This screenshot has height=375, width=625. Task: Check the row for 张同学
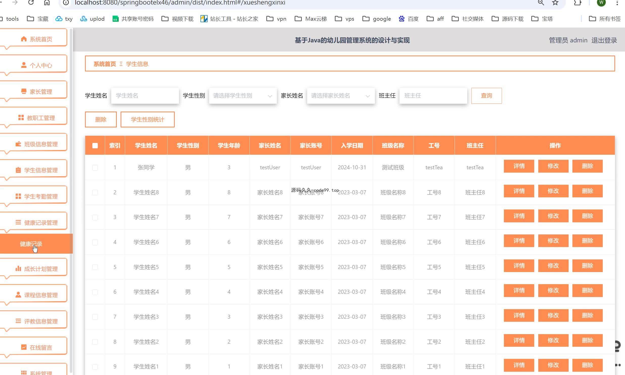tap(95, 168)
